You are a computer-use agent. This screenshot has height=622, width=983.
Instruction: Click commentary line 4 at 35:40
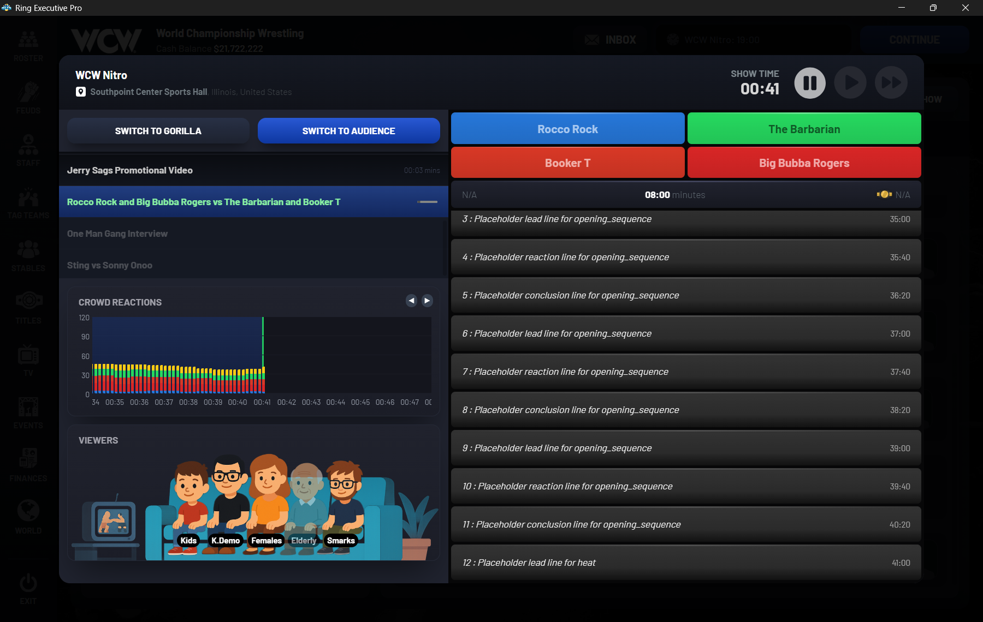686,257
